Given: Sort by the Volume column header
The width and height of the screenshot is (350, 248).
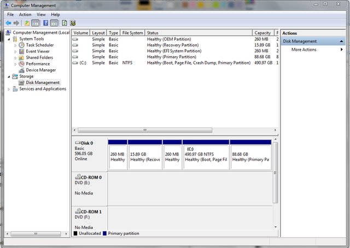Looking at the screenshot, I should click(x=81, y=33).
